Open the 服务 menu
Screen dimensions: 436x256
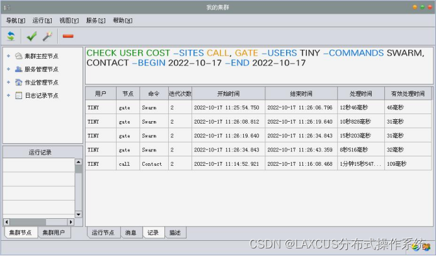click(x=96, y=21)
